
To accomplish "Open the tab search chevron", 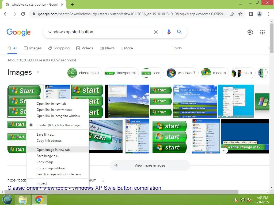I will click(241, 4).
